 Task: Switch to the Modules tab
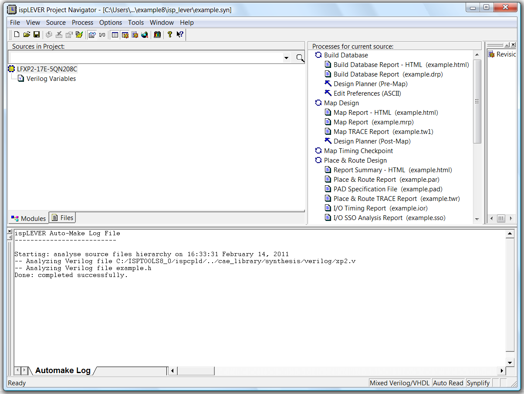28,218
